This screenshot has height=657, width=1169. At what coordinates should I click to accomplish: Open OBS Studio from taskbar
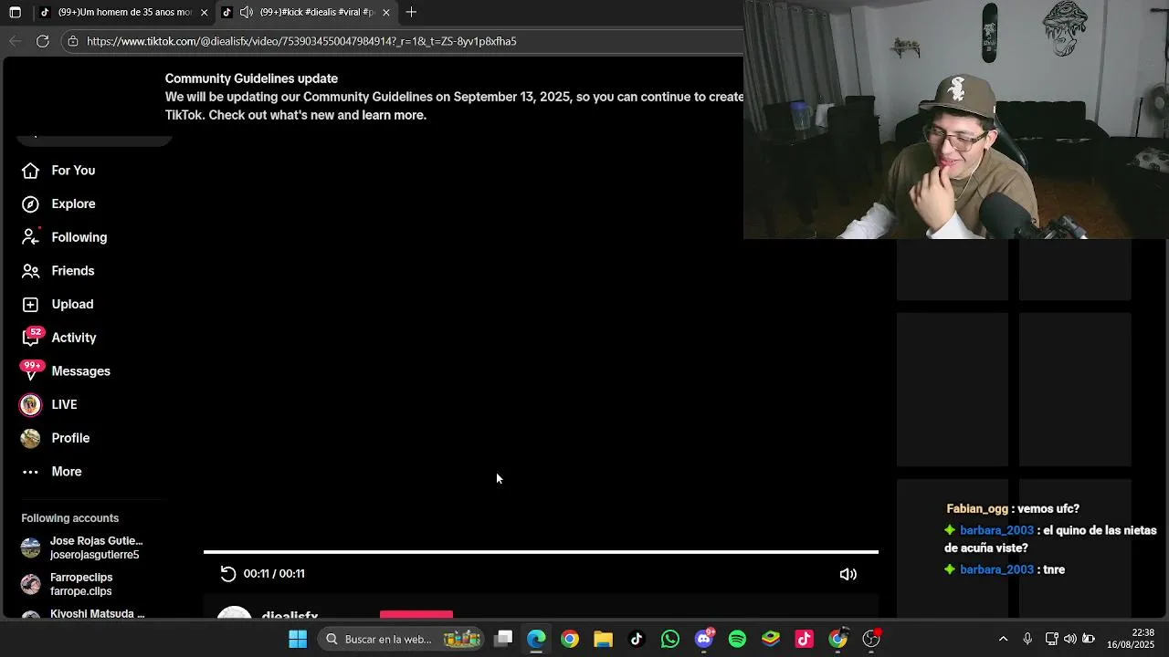pos(871,639)
